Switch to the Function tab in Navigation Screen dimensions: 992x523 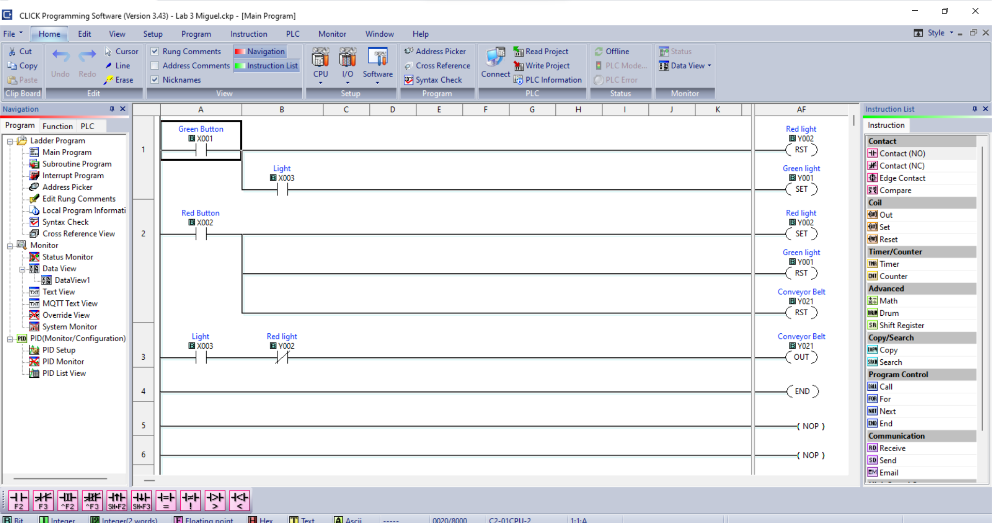tap(57, 126)
